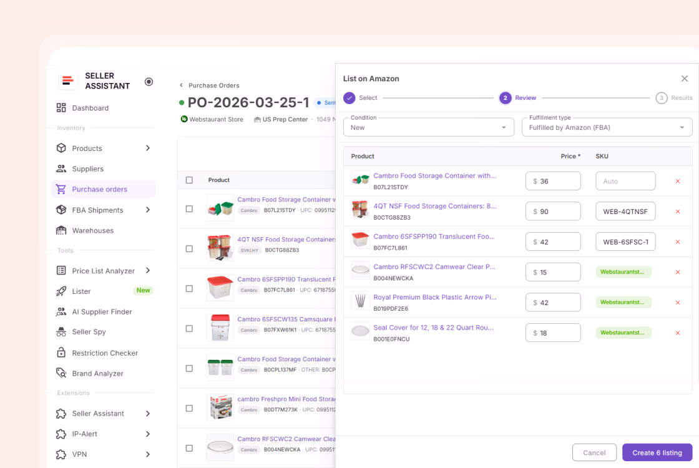Remove the Royal Premium Arrow row
The width and height of the screenshot is (699, 468).
click(x=678, y=303)
